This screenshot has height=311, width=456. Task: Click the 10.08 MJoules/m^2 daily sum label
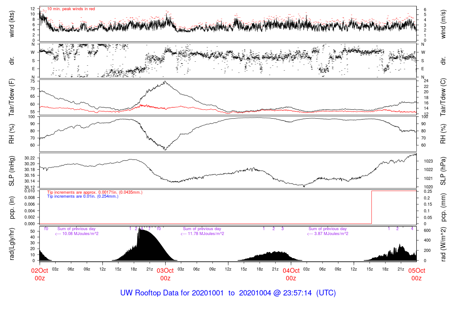[76, 233]
